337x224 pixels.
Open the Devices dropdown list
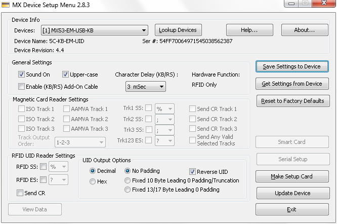(95, 30)
